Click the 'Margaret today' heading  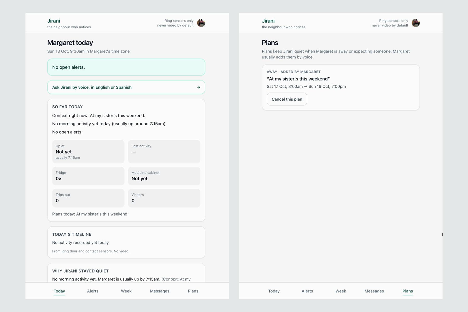(70, 43)
